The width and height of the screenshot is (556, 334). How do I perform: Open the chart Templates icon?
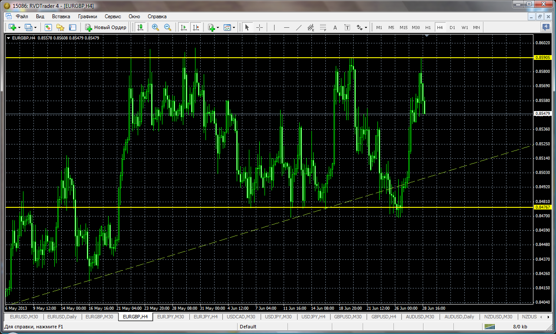pyautogui.click(x=227, y=27)
